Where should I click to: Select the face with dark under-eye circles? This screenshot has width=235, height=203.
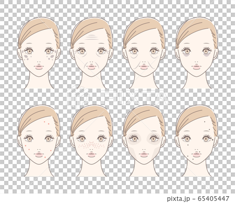[x=196, y=53]
